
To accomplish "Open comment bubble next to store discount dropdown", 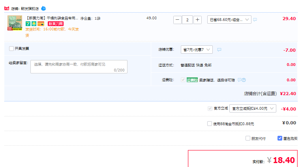I will click(219, 50).
